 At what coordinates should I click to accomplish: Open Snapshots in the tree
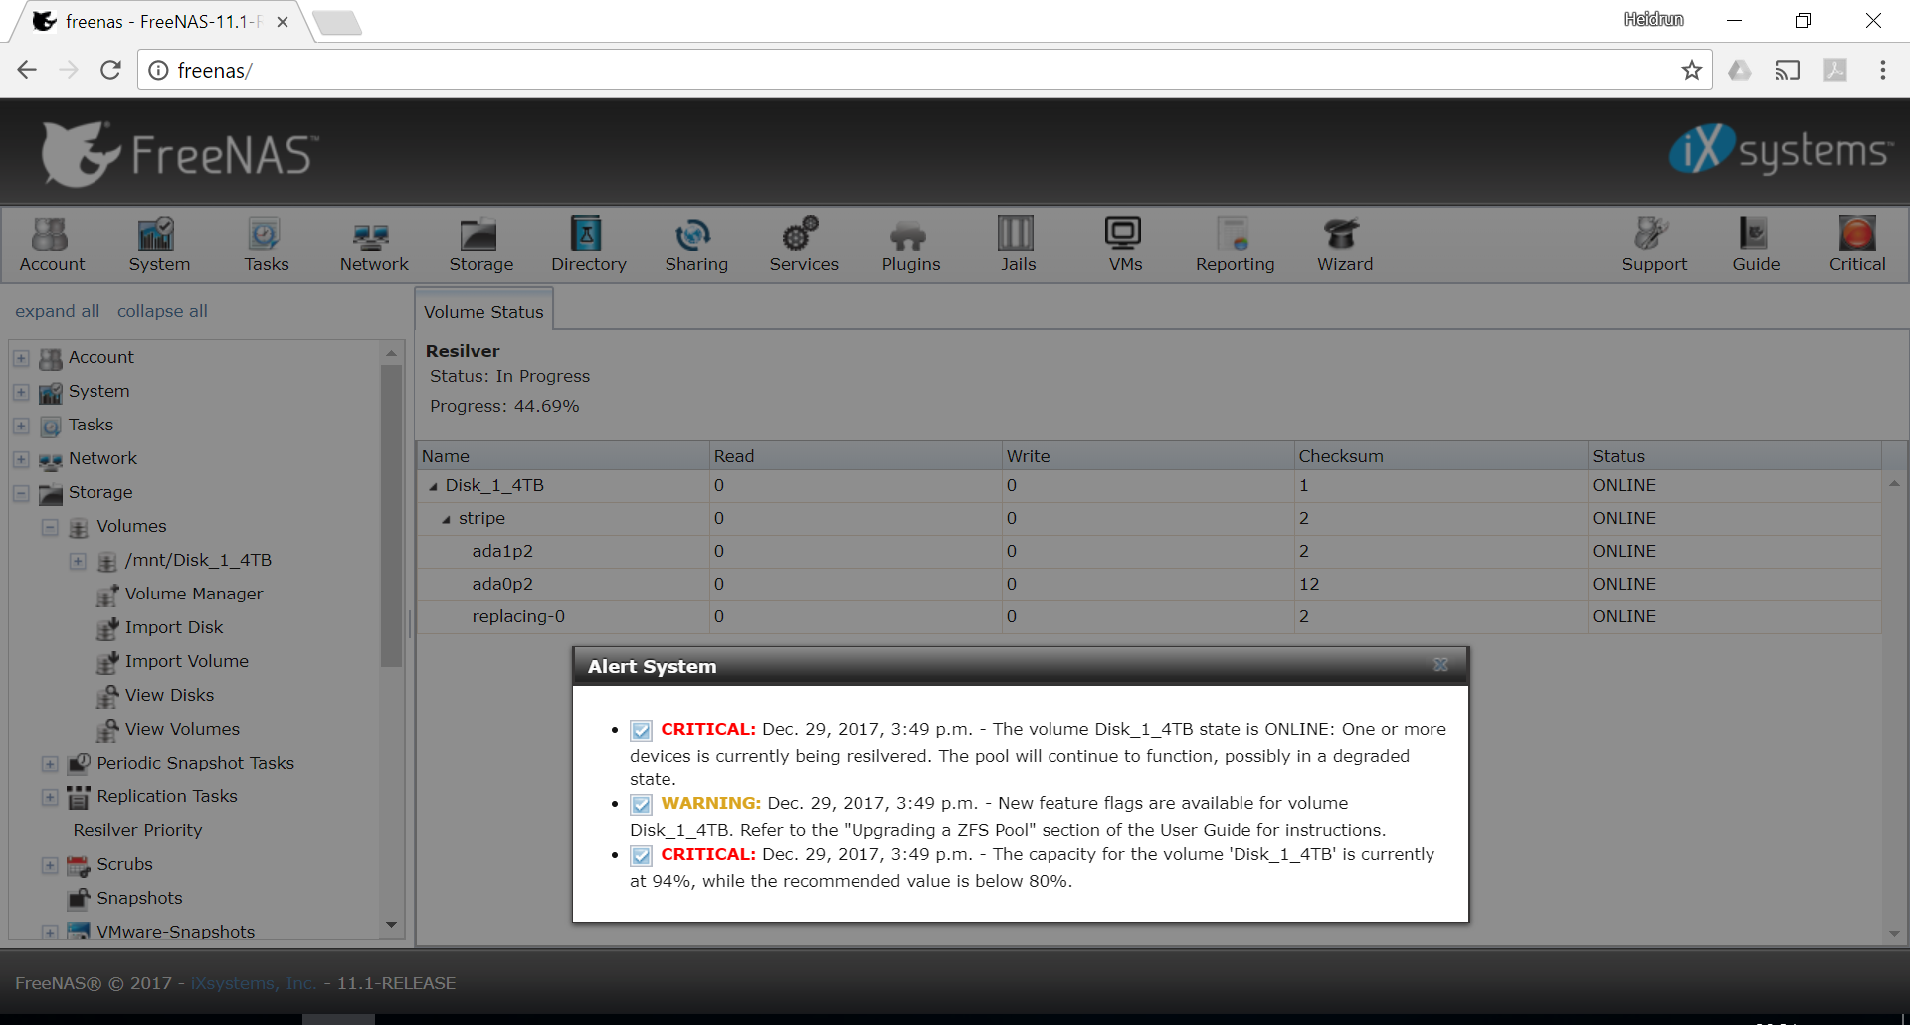tap(139, 898)
